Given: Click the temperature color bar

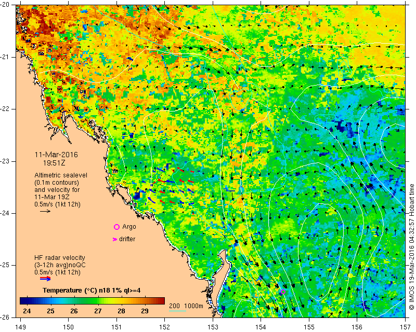Looking at the screenshot, I should click(x=93, y=301).
